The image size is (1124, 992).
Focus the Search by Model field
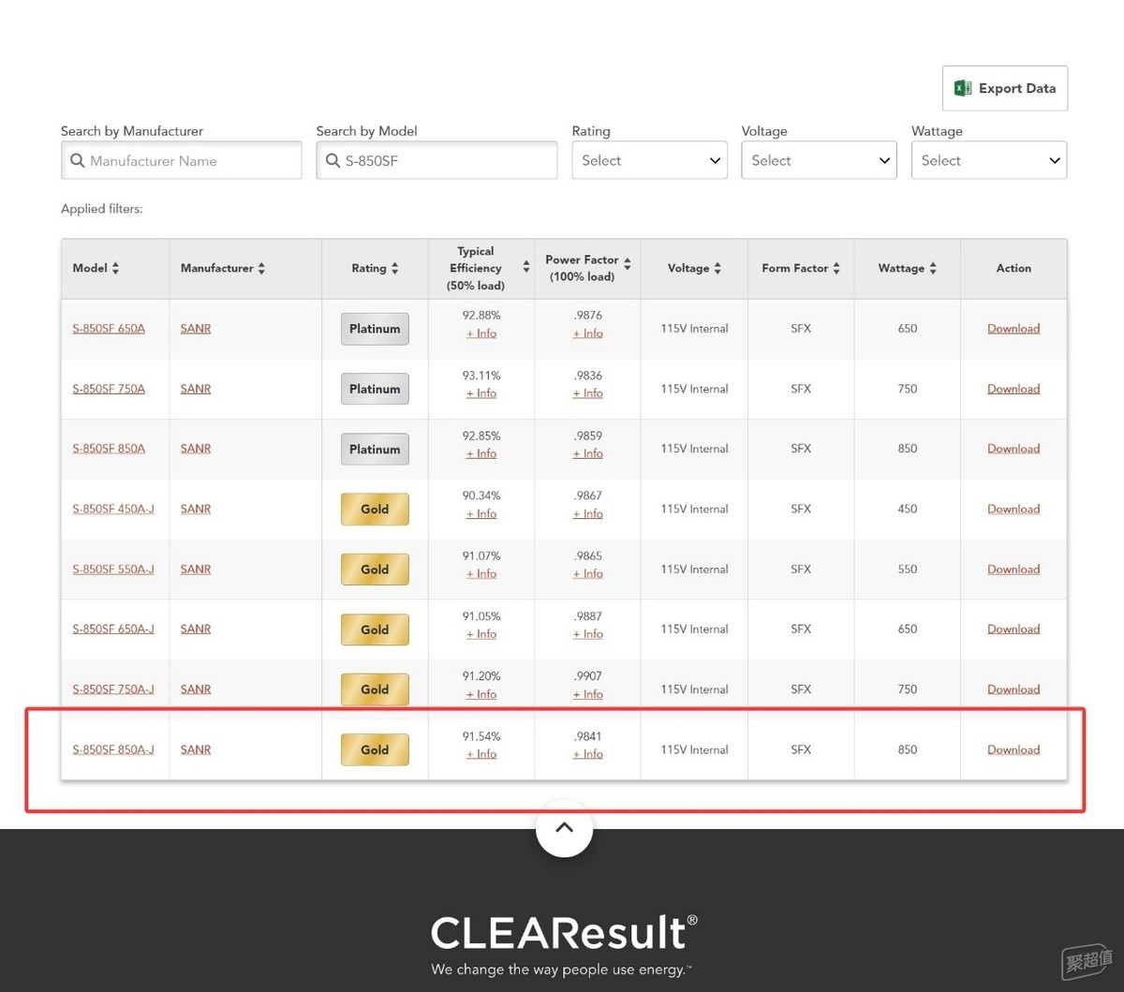pos(436,160)
